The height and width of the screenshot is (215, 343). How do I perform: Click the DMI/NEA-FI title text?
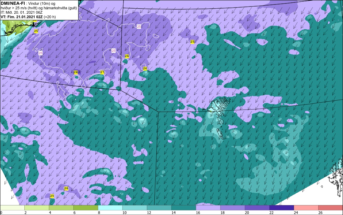pyautogui.click(x=12, y=3)
